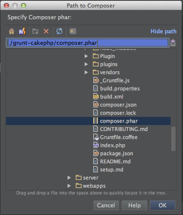This screenshot has width=183, height=215.
Task: Expand the Plugin folder
Action: (x=86, y=56)
